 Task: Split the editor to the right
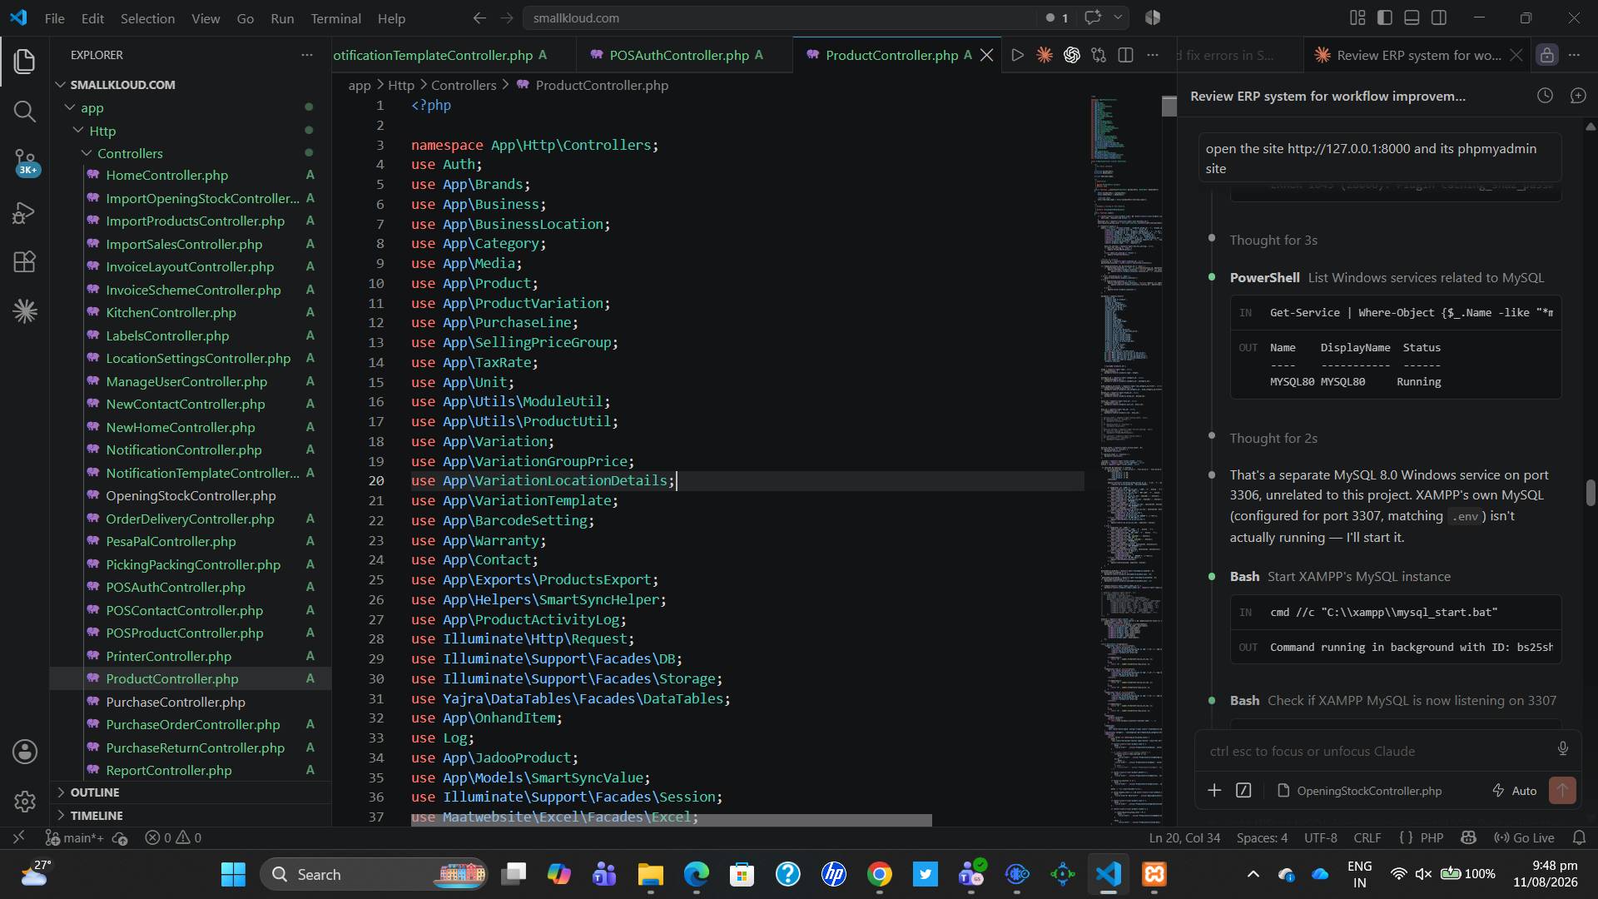point(1125,55)
